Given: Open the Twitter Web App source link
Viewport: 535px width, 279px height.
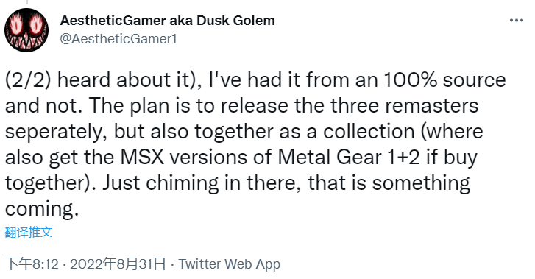Looking at the screenshot, I should pyautogui.click(x=230, y=264).
